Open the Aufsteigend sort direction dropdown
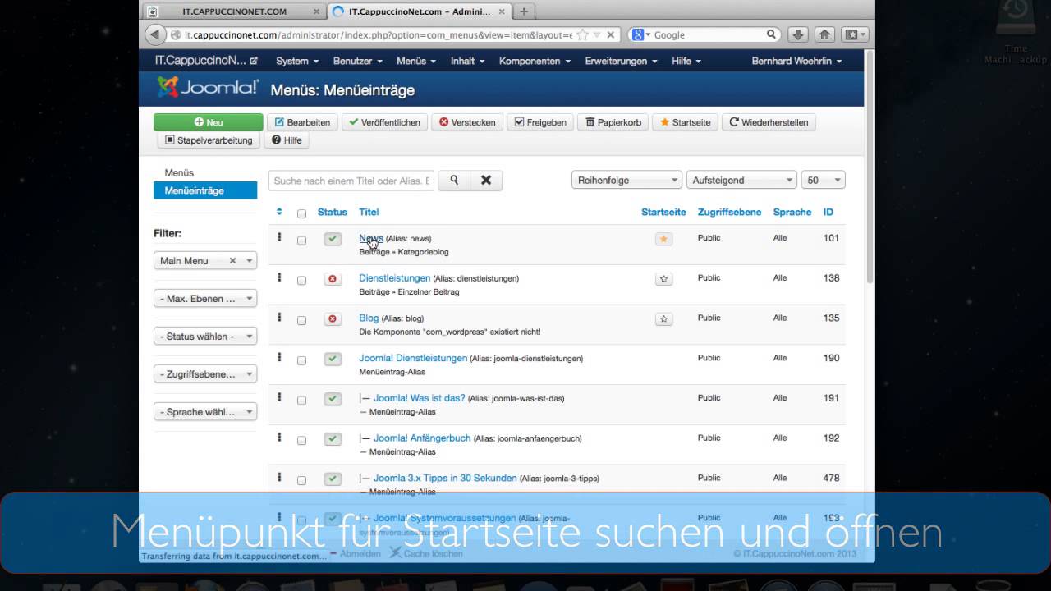 pyautogui.click(x=741, y=181)
